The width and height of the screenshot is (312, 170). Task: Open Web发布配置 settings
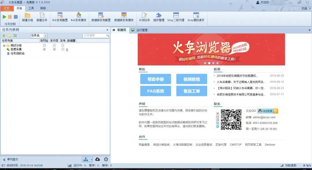pyautogui.click(x=60, y=17)
